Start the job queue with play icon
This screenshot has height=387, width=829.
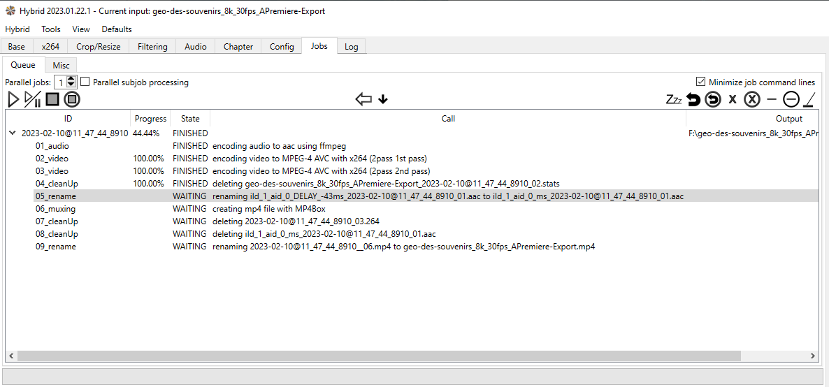[x=13, y=99]
